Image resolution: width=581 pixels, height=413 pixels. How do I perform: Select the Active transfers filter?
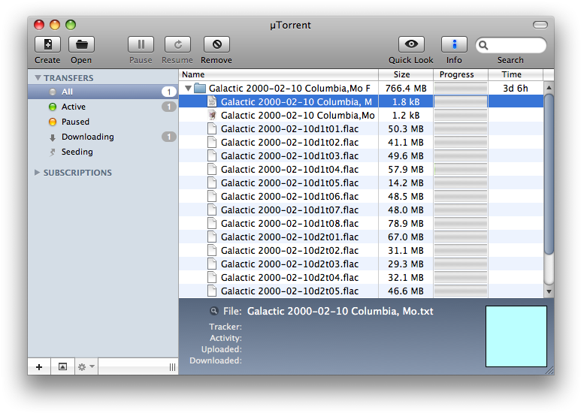[x=103, y=107]
